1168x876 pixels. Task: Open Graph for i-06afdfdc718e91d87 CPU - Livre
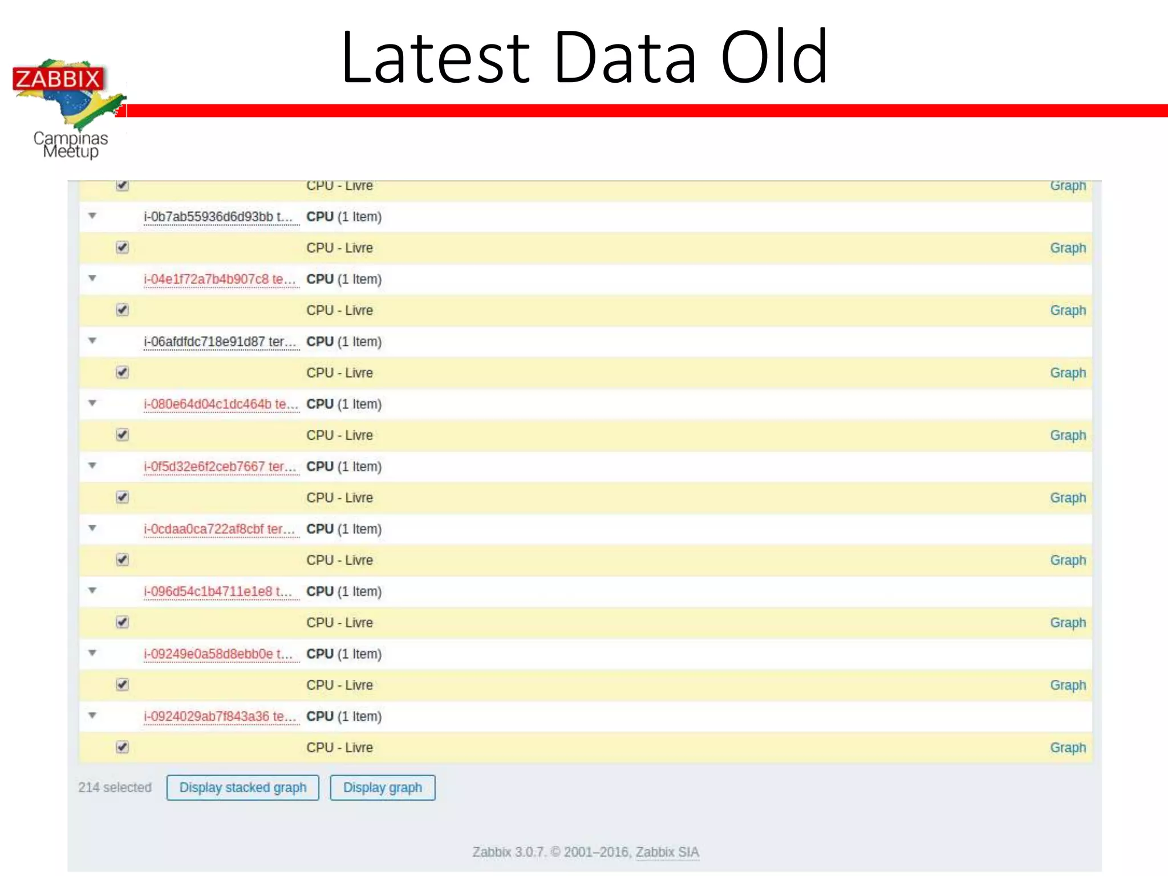1068,373
